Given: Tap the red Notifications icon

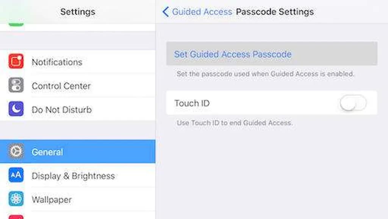Looking at the screenshot, I should (16, 62).
